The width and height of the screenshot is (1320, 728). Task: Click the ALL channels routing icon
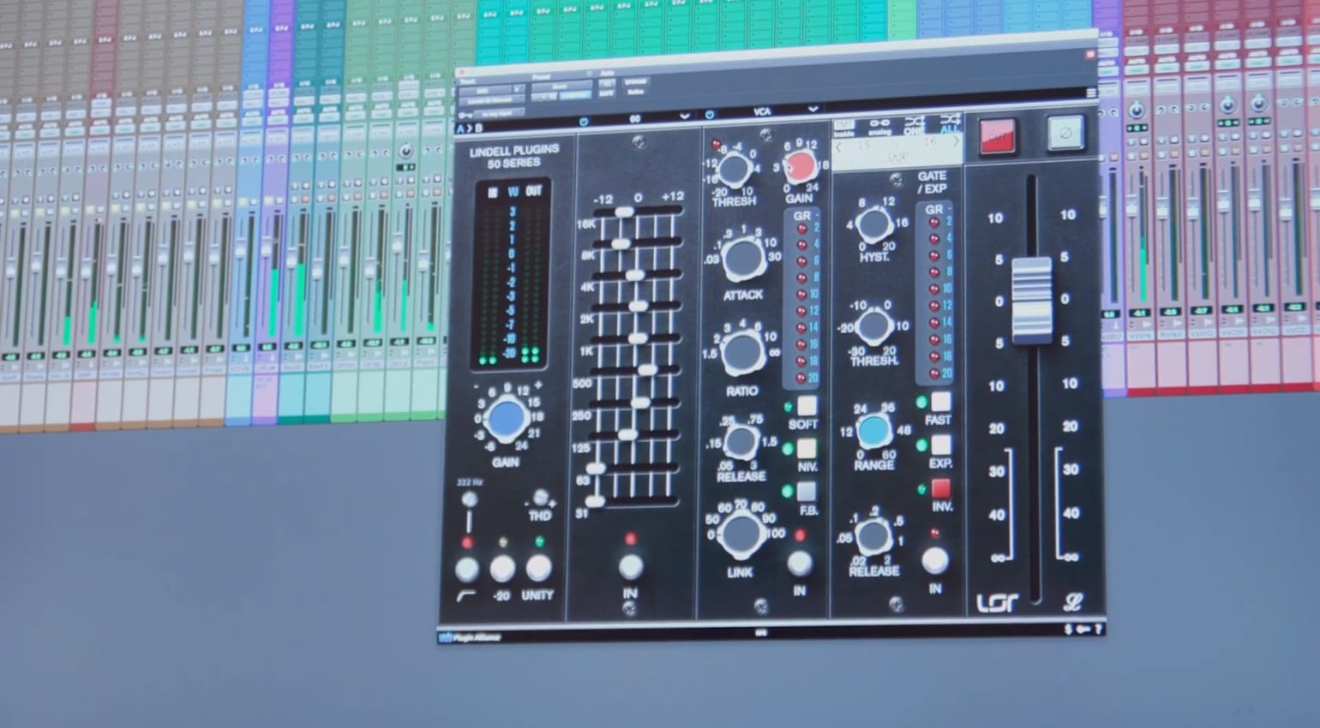tap(949, 123)
